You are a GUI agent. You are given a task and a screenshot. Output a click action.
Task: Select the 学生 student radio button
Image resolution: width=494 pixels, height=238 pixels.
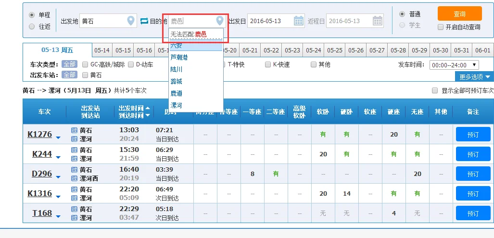point(402,25)
